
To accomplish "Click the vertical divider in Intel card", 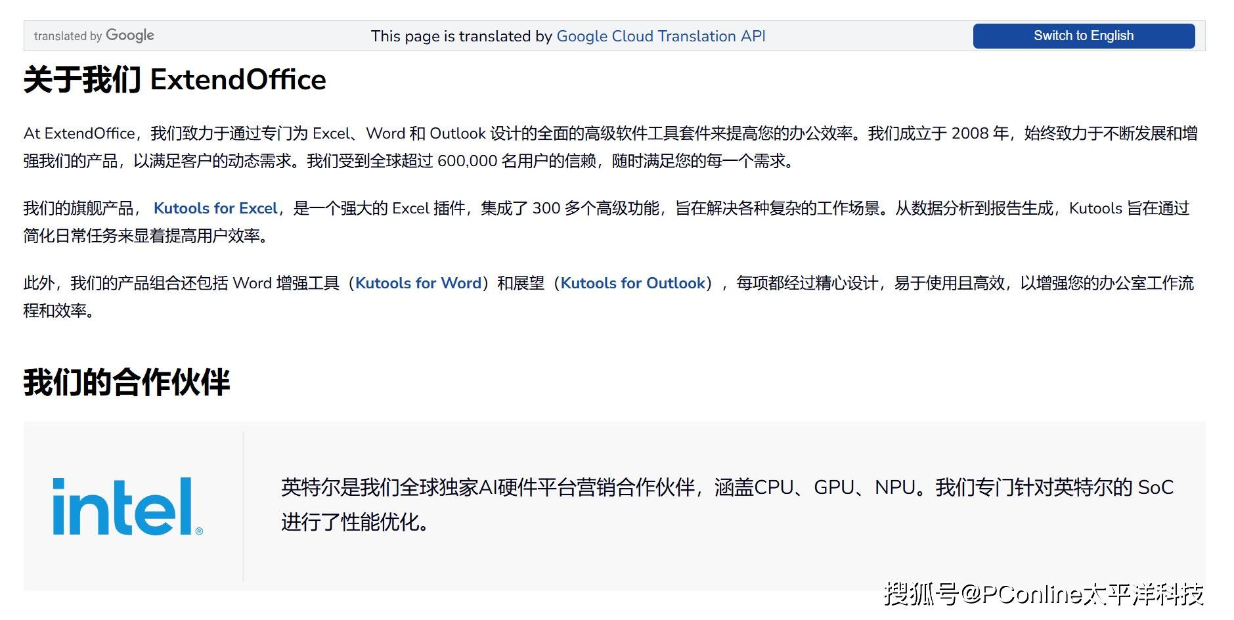I will 243,506.
